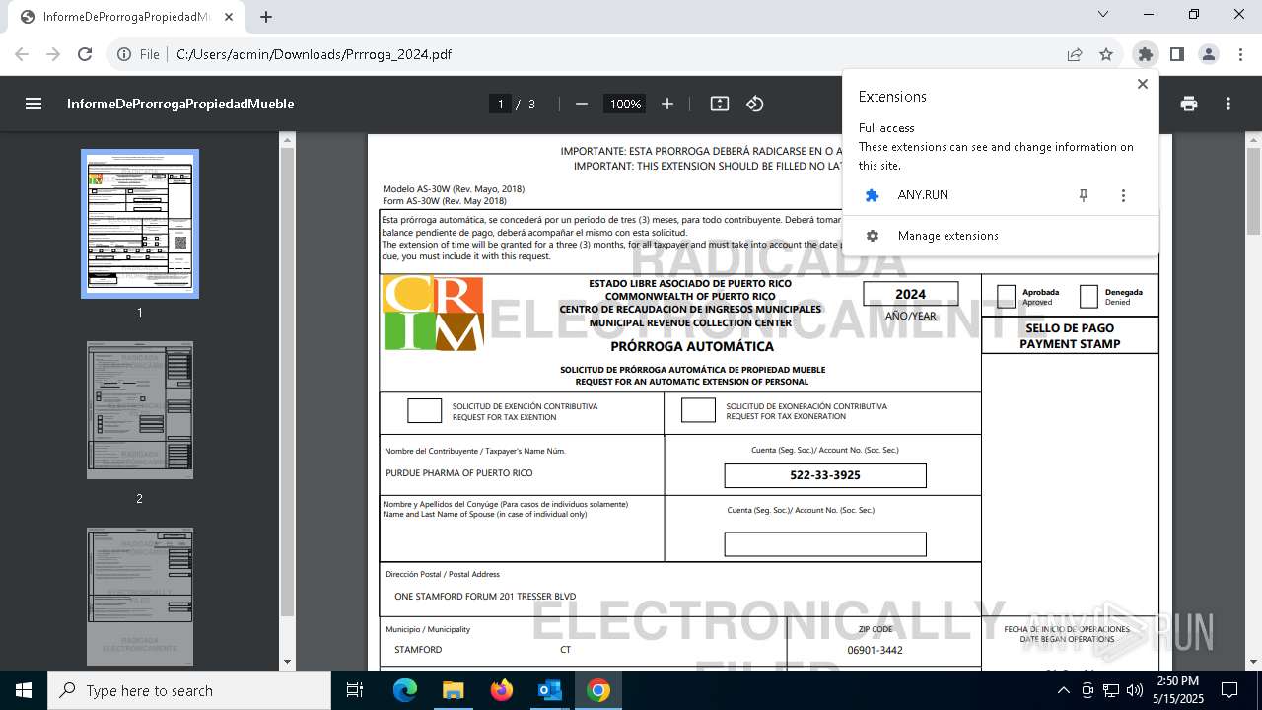Click the 2024 year field
Viewport: 1262px width, 710px height.
pos(911,294)
